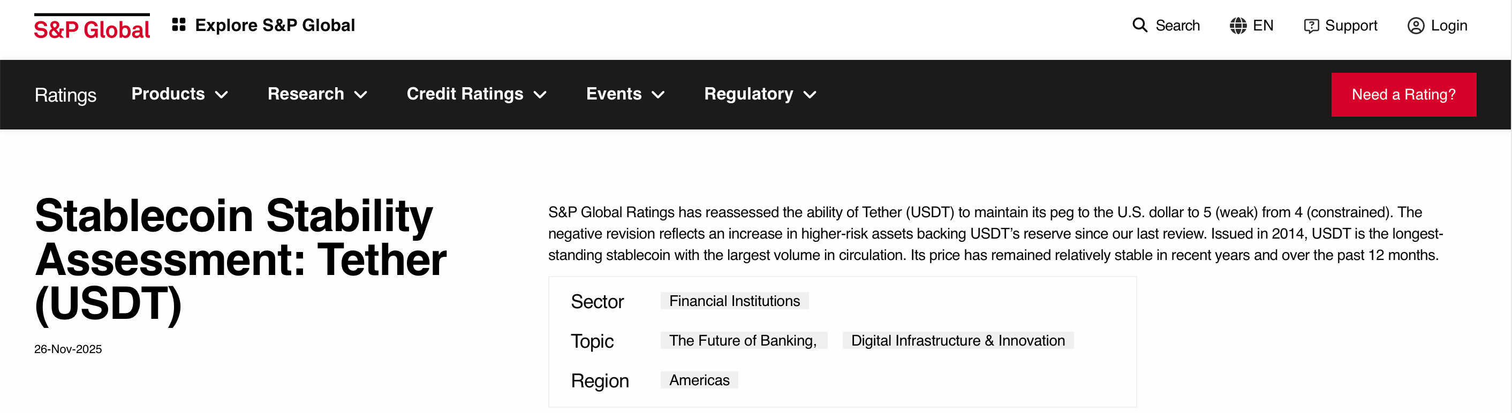This screenshot has height=413, width=1512.
Task: Expand the Research dropdown chevron
Action: (x=361, y=95)
